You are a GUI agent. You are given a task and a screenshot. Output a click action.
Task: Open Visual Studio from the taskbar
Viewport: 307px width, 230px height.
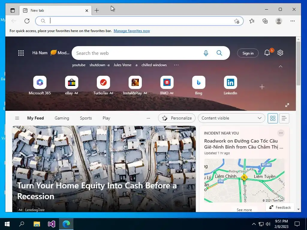pyautogui.click(x=52, y=224)
